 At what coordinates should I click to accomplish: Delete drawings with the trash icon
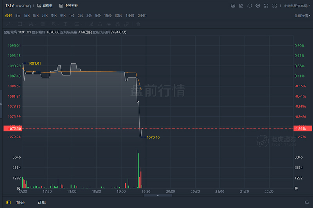(x=138, y=24)
